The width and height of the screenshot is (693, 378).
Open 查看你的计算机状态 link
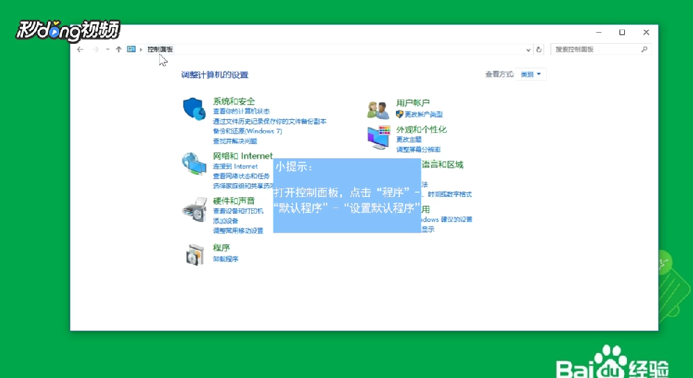241,111
